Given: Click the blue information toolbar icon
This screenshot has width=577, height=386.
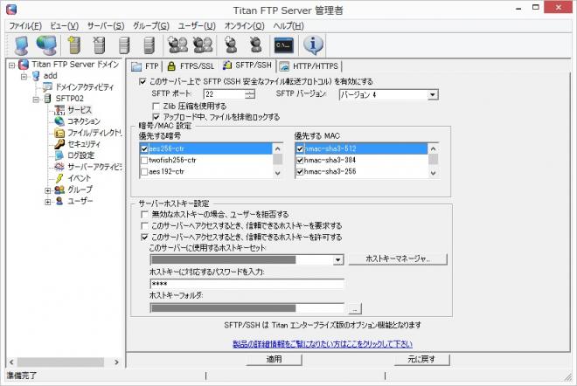Looking at the screenshot, I should 313,45.
